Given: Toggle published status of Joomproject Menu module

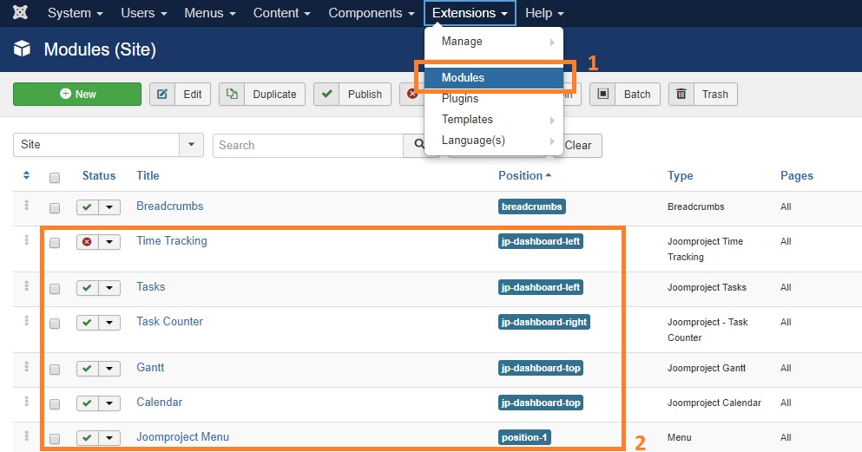Looking at the screenshot, I should 88,438.
